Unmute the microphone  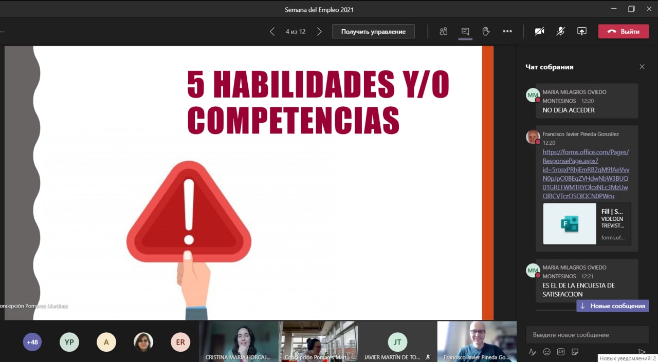coord(560,31)
